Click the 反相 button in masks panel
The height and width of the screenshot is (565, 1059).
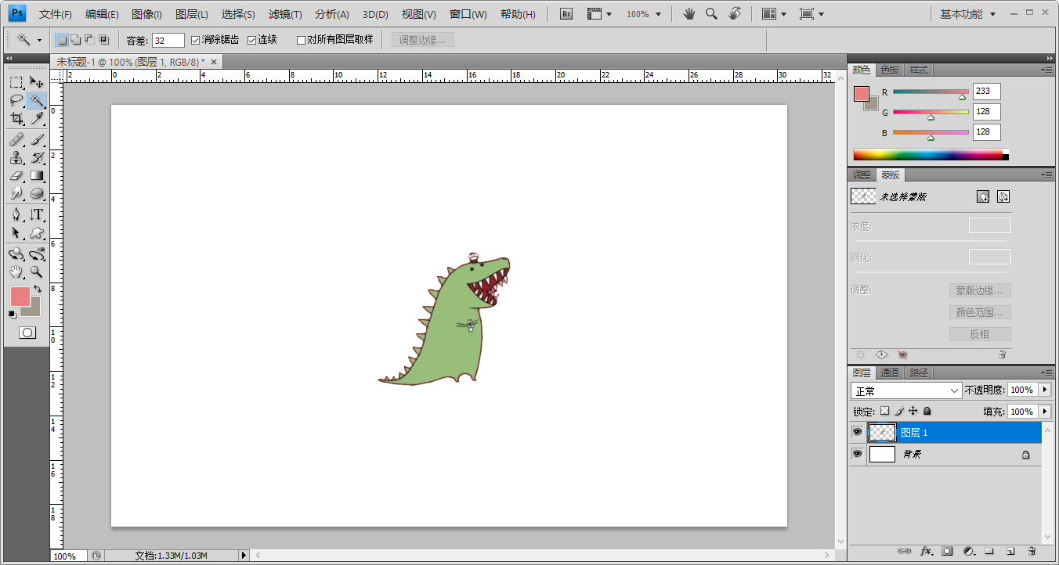pos(980,334)
